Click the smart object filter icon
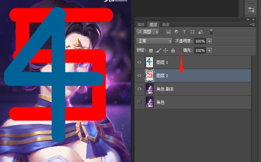The image size is (261, 162). [200, 32]
